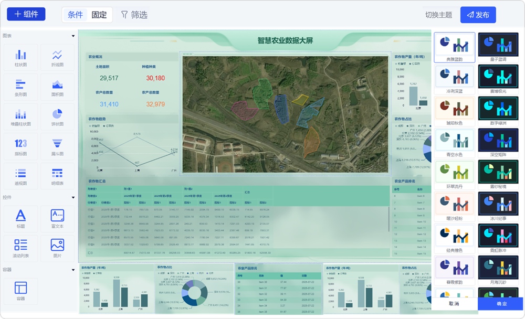This screenshot has height=319, width=525.
Task: Collapse the 控件 section arrow
Action: point(73,197)
